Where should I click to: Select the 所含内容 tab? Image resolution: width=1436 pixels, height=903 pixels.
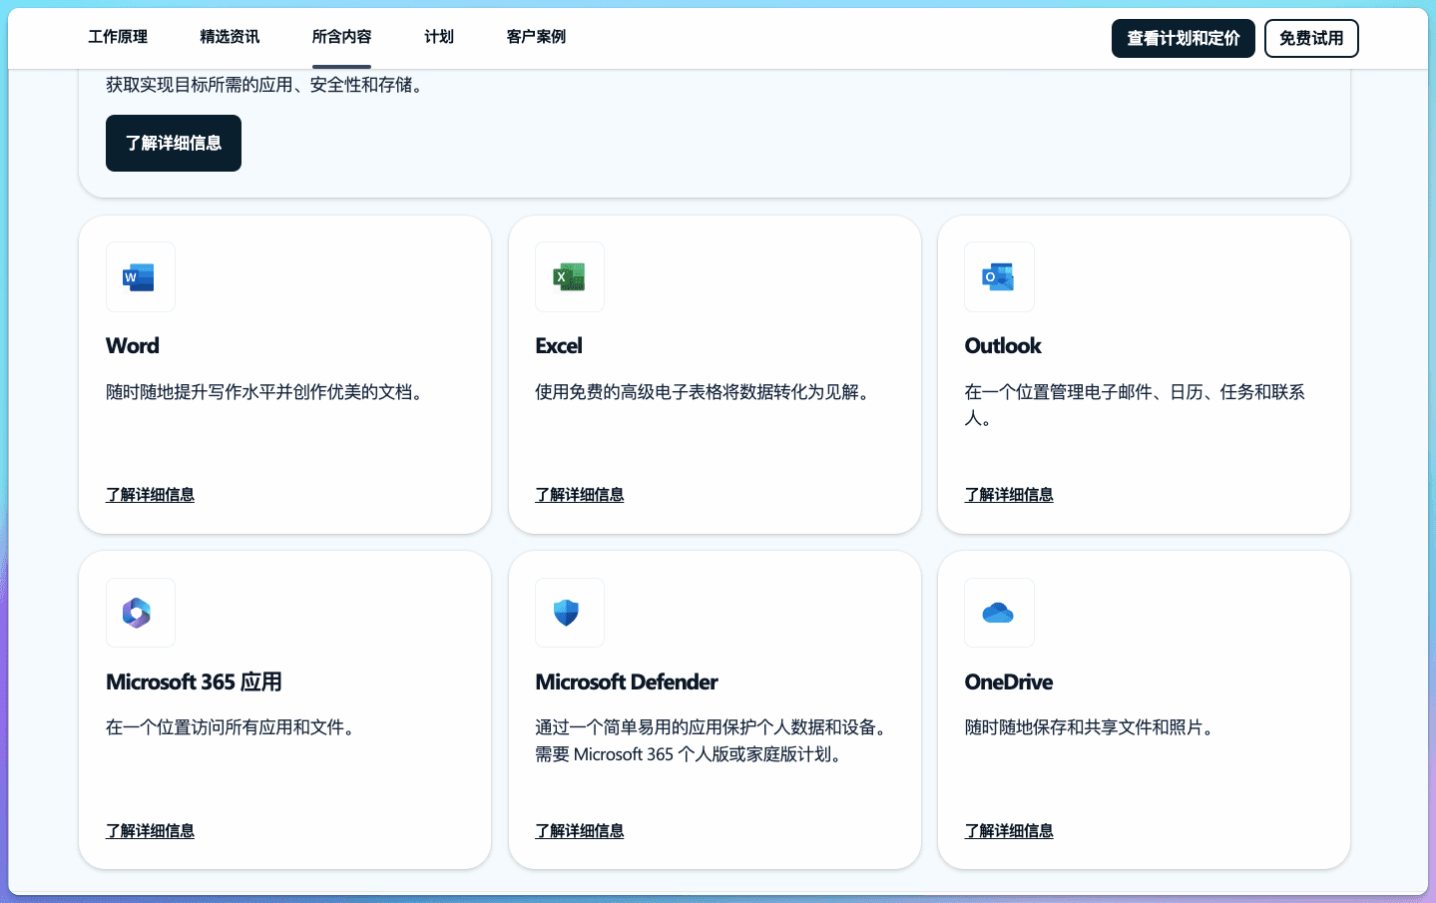(x=341, y=37)
